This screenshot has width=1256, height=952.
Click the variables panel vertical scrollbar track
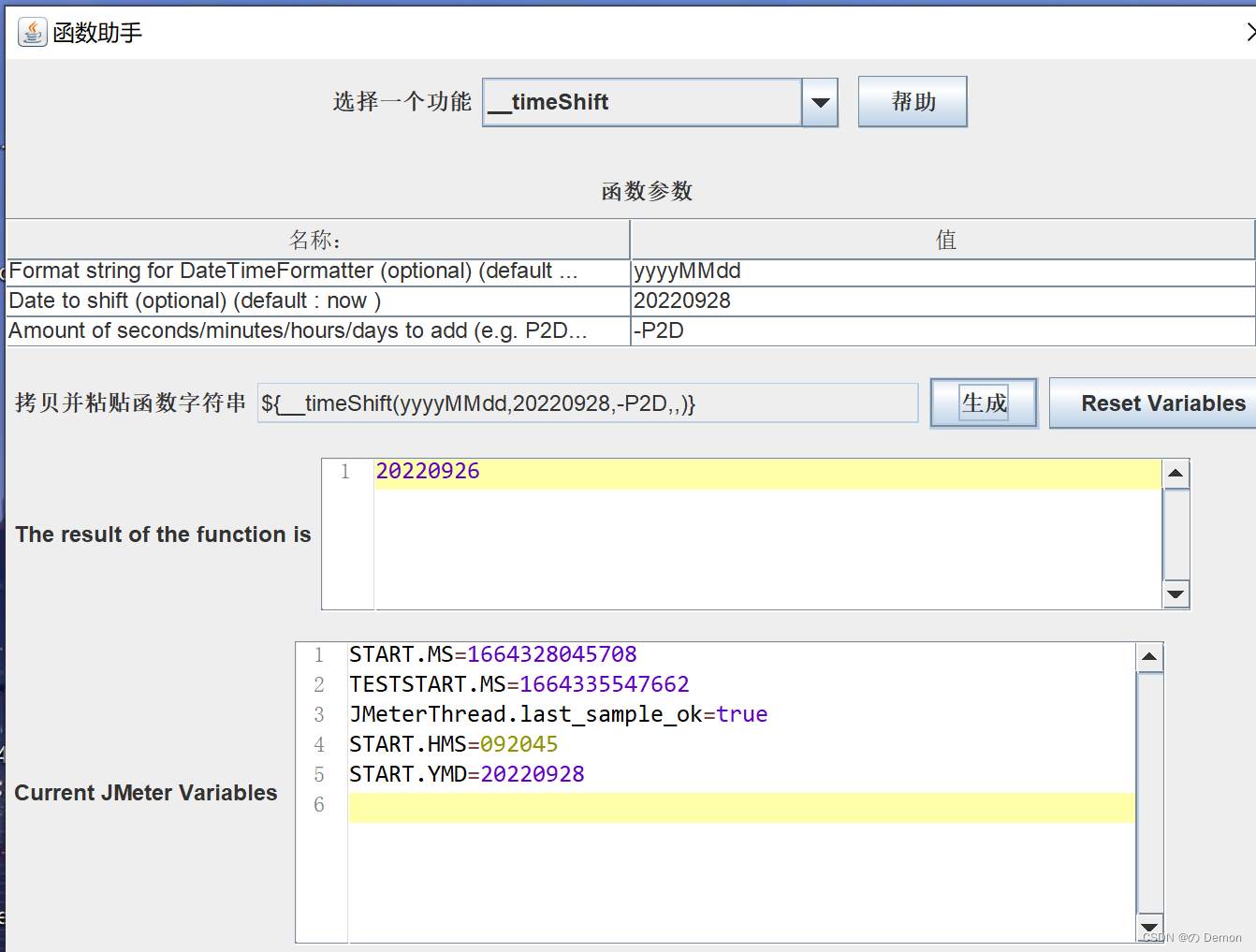click(x=1149, y=792)
